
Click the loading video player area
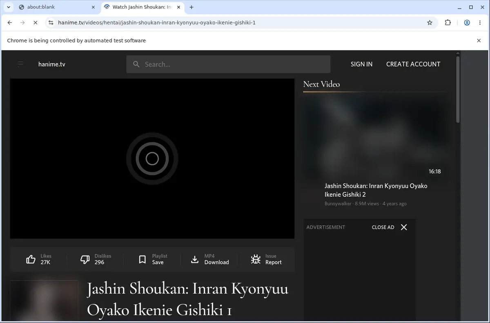[152, 159]
